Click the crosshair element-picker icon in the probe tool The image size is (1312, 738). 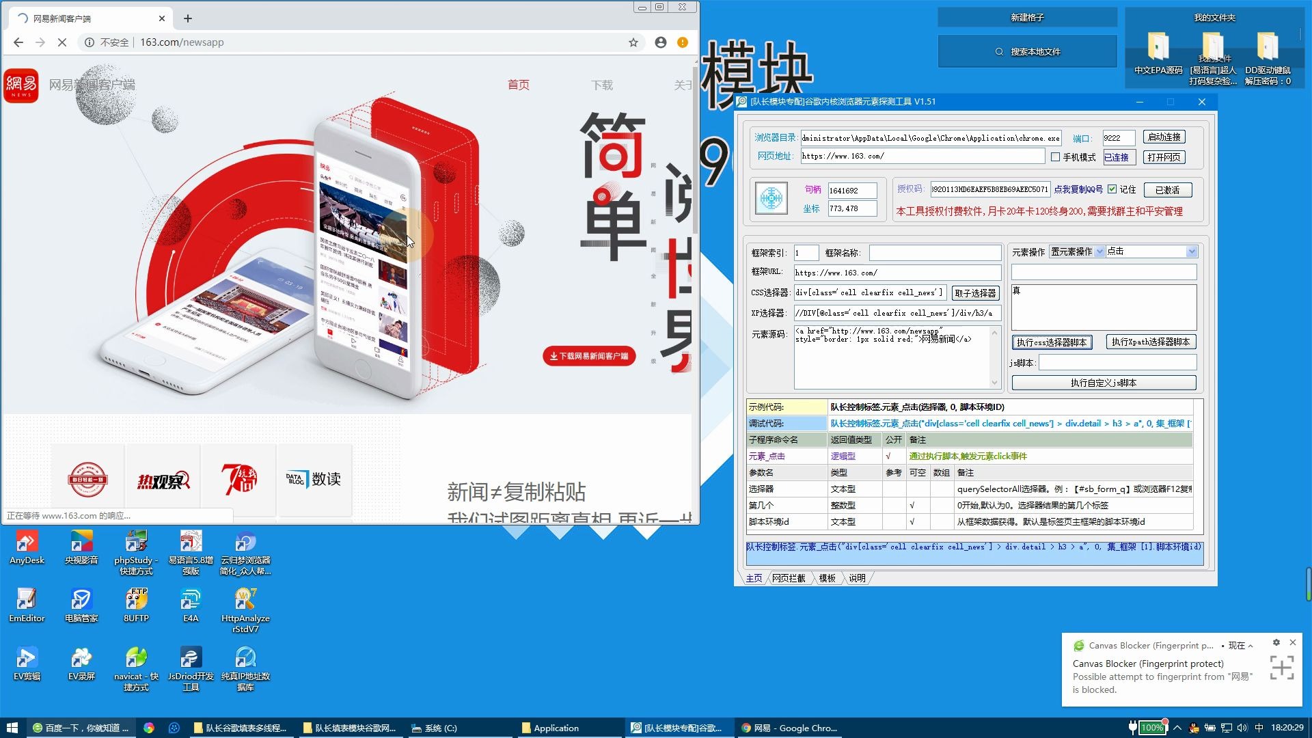click(771, 199)
